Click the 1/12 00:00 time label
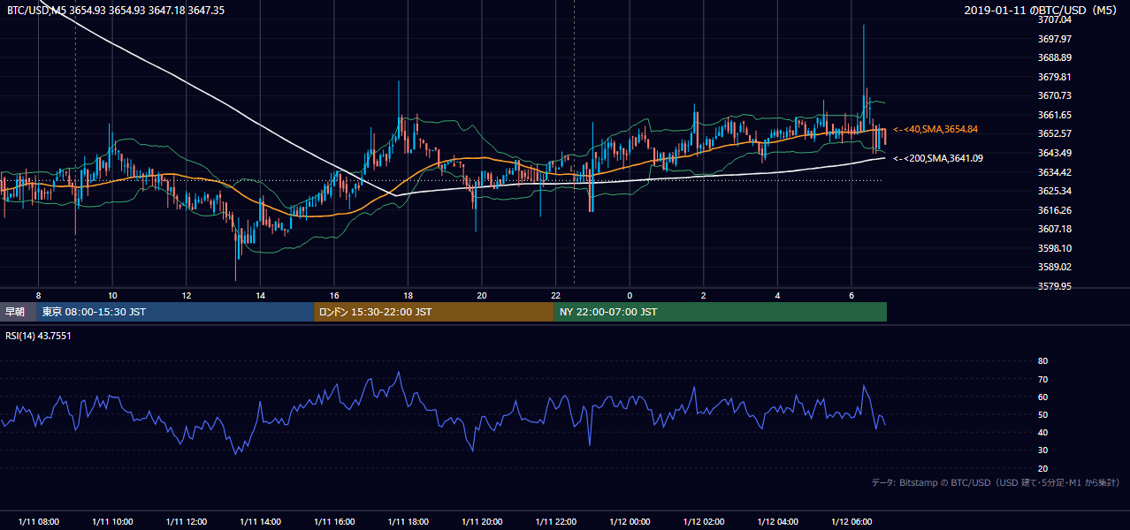The height and width of the screenshot is (530, 1130). click(630, 522)
